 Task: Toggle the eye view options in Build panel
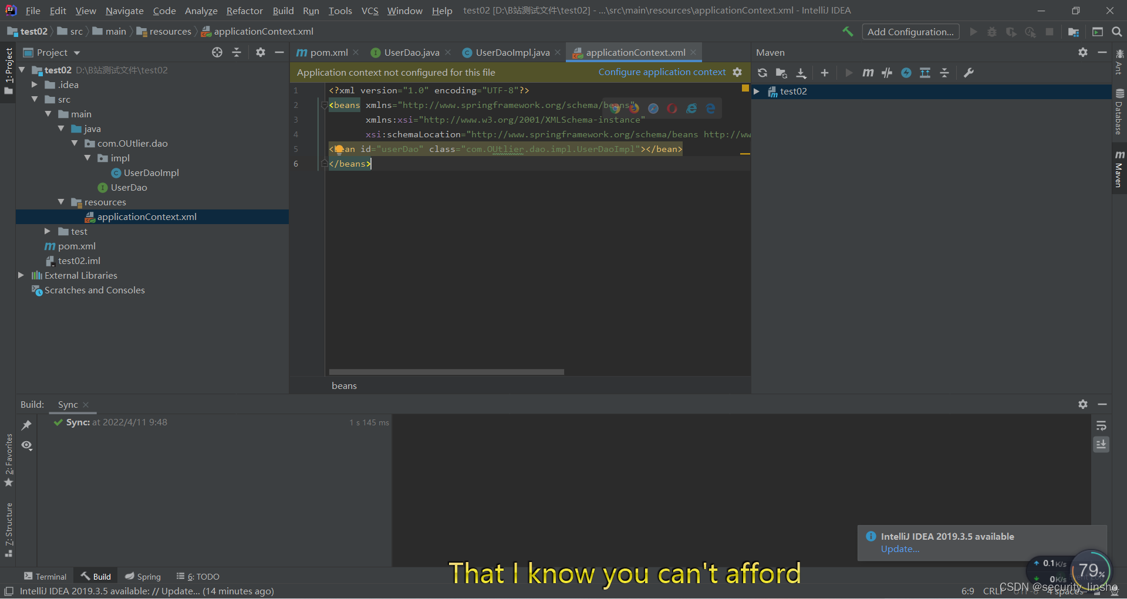pos(26,446)
